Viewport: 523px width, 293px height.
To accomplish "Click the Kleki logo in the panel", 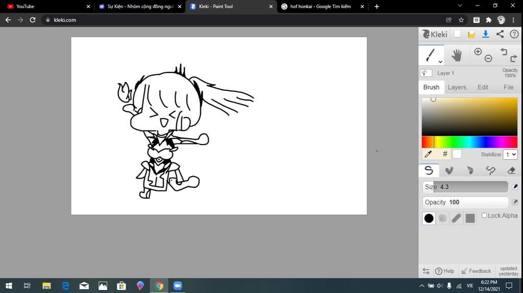I will tap(435, 34).
